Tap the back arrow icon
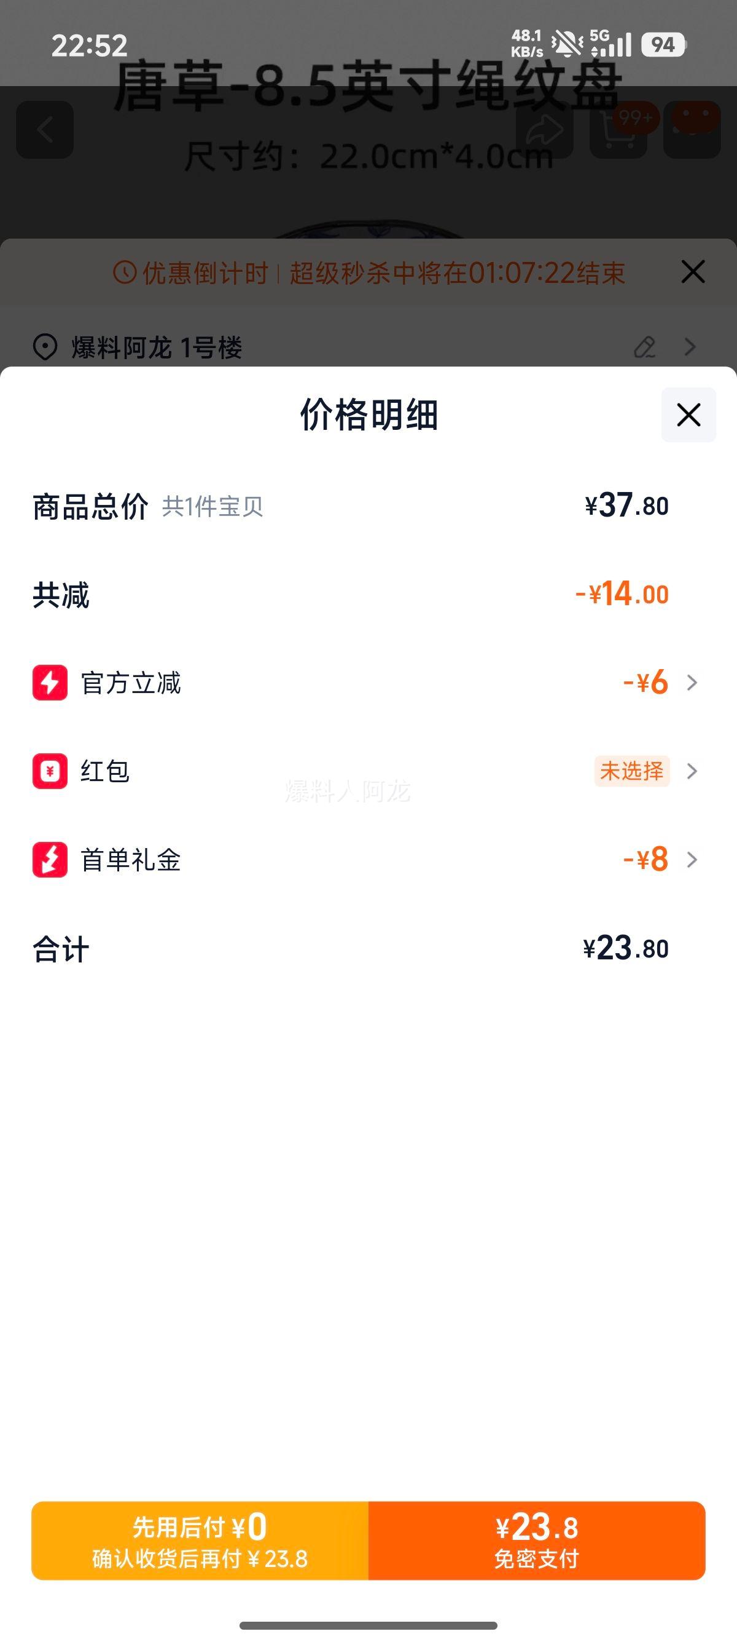This screenshot has height=1642, width=737. click(45, 130)
